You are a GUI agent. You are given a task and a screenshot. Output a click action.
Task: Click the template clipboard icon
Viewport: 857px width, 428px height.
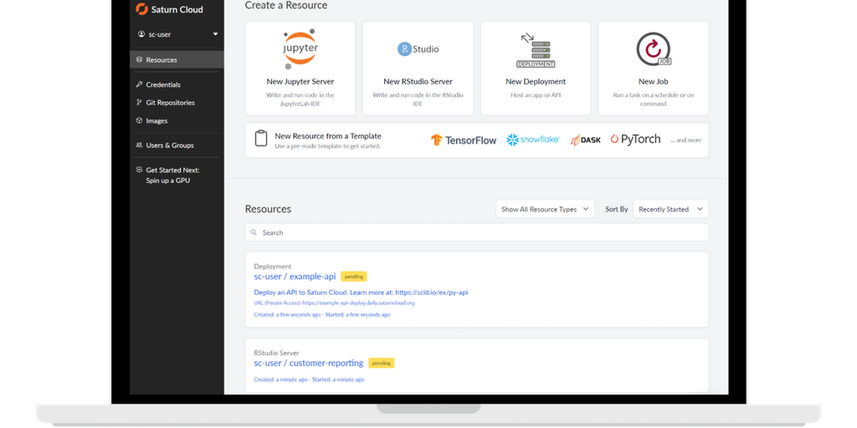point(261,138)
